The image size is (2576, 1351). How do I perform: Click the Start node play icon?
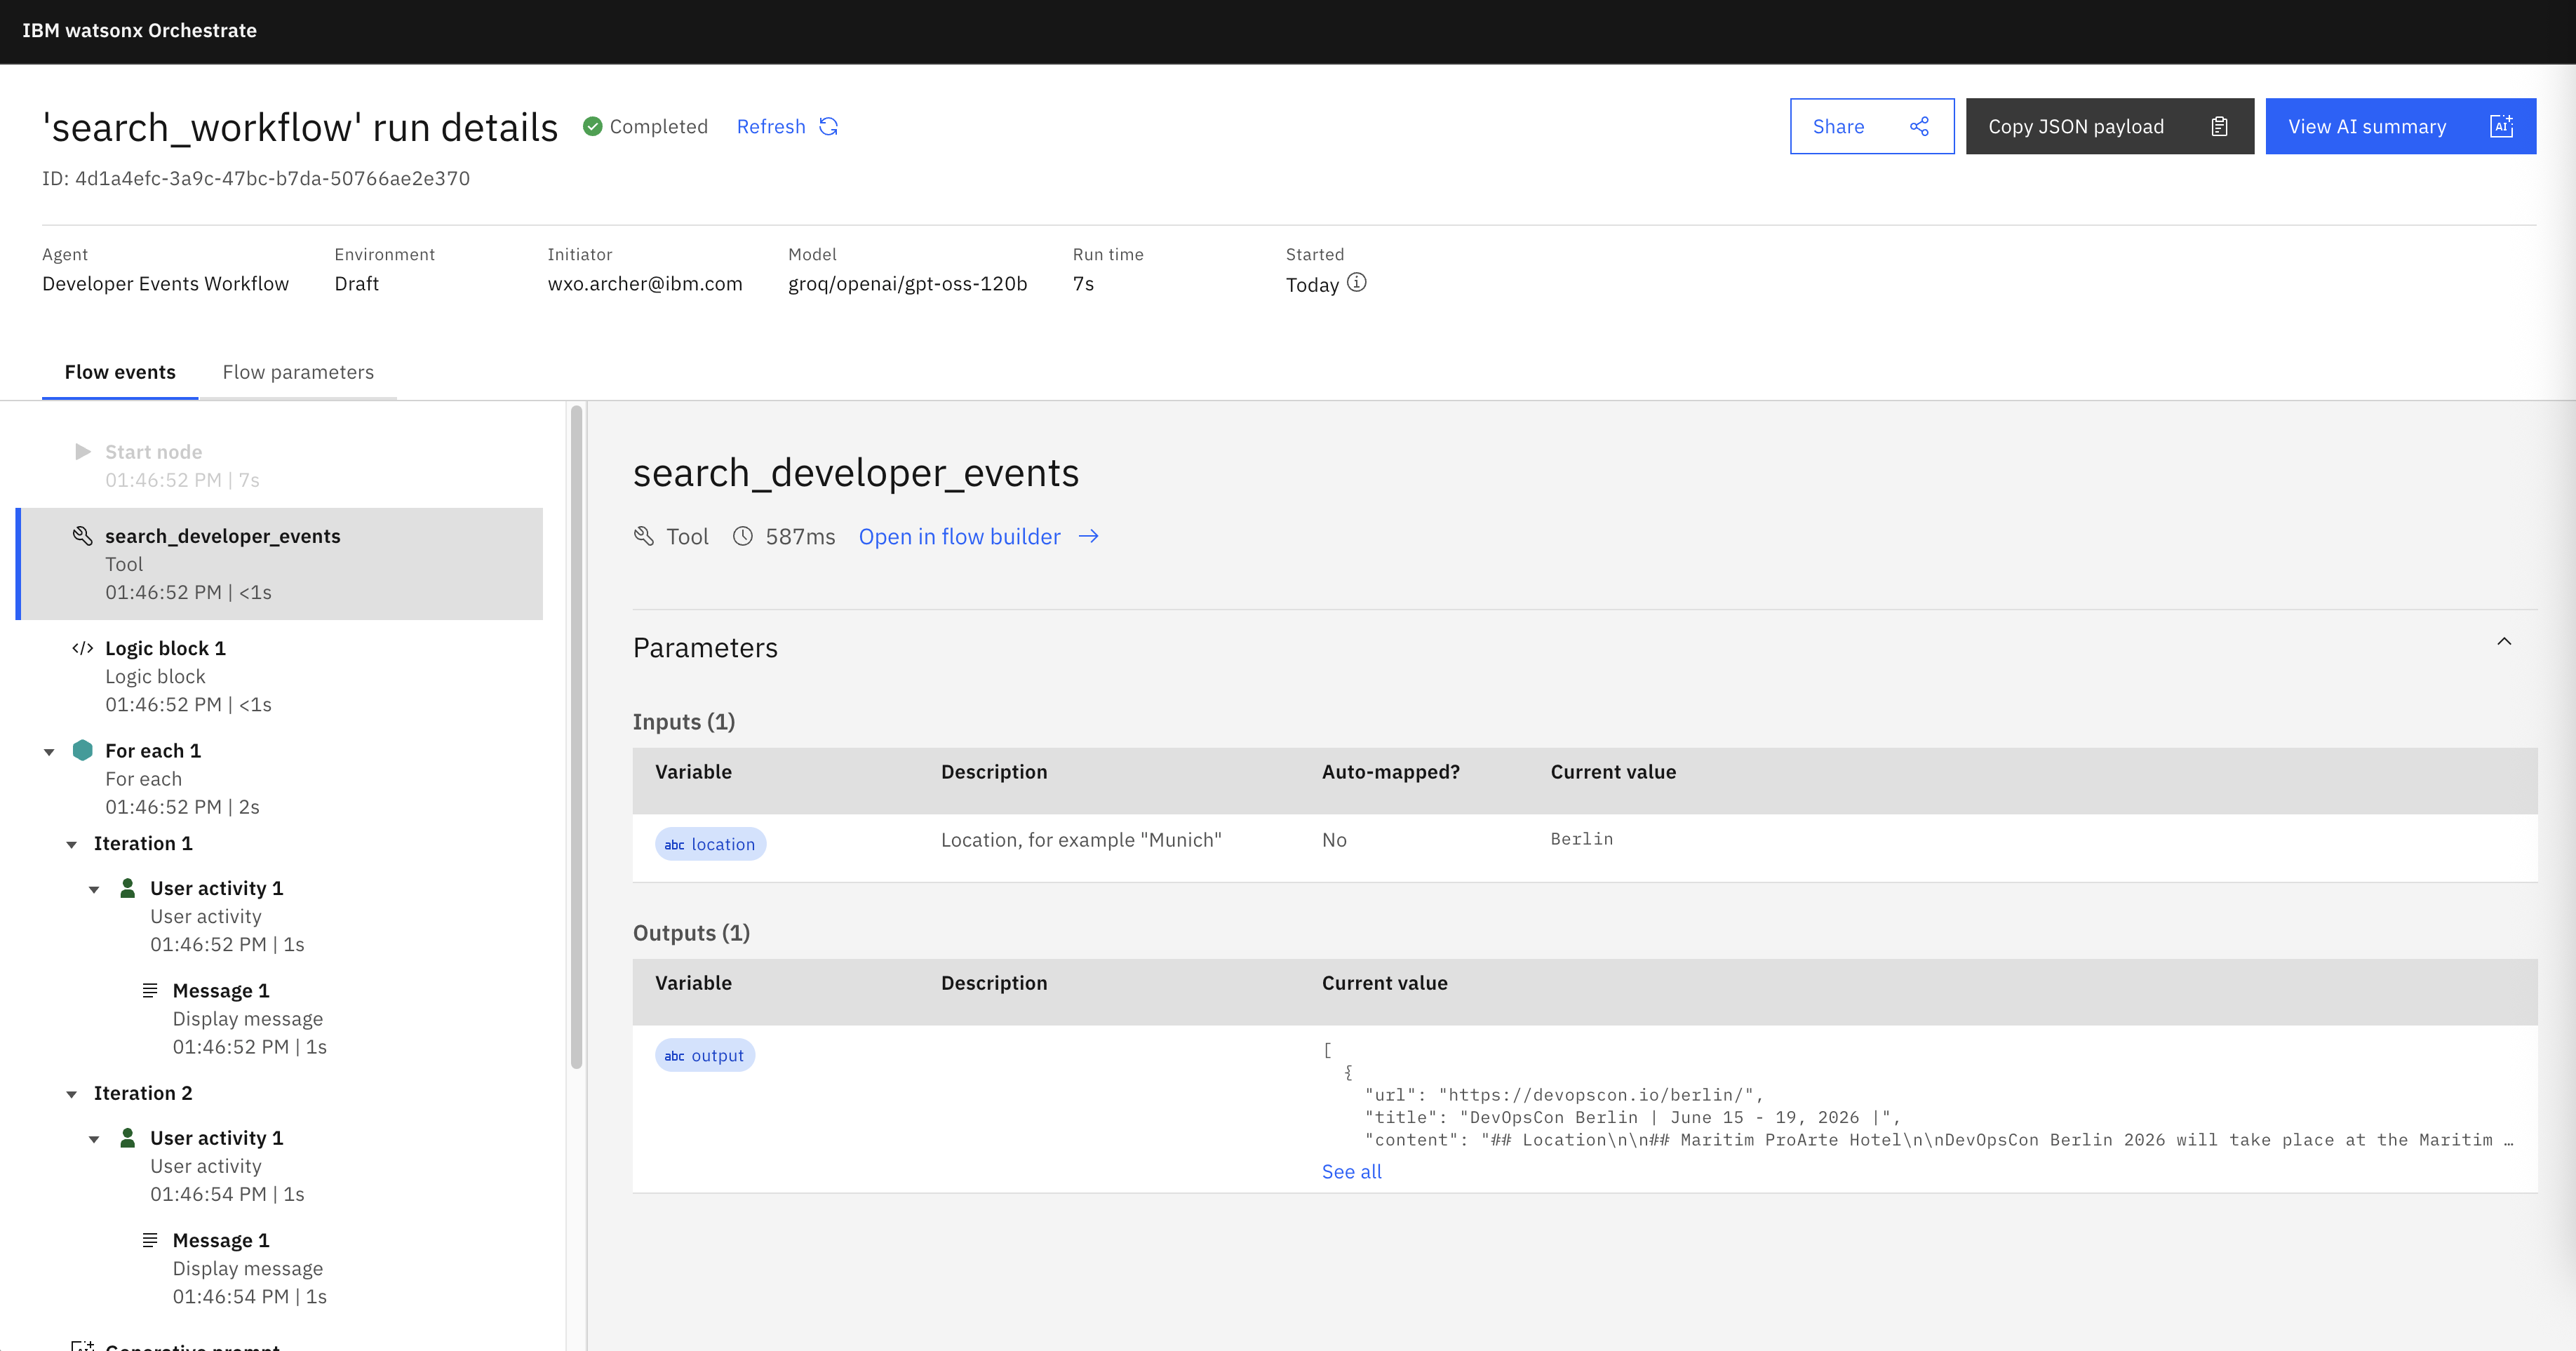coord(83,452)
